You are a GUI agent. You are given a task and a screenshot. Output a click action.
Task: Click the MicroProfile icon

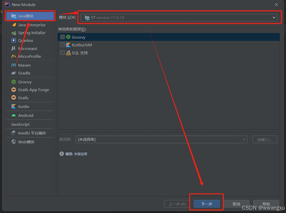(x=14, y=56)
